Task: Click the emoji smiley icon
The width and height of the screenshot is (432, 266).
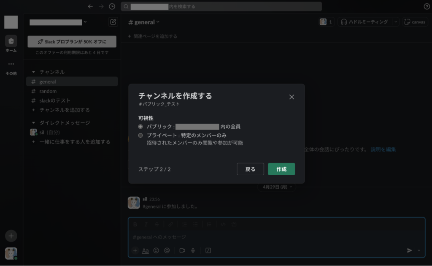Action: pyautogui.click(x=156, y=250)
